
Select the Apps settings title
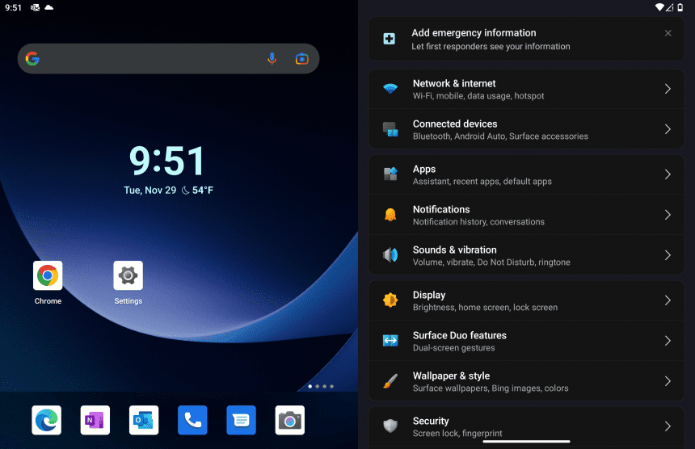pos(424,169)
